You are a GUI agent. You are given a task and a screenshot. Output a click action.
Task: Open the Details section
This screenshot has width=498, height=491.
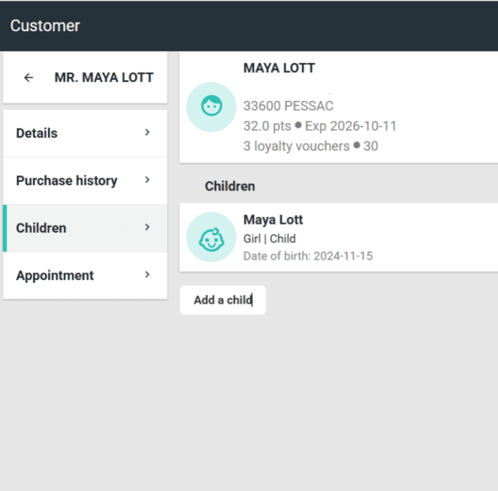tap(37, 133)
